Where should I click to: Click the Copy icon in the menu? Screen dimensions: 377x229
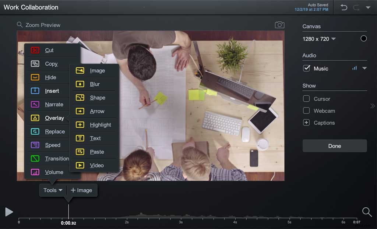(x=35, y=63)
